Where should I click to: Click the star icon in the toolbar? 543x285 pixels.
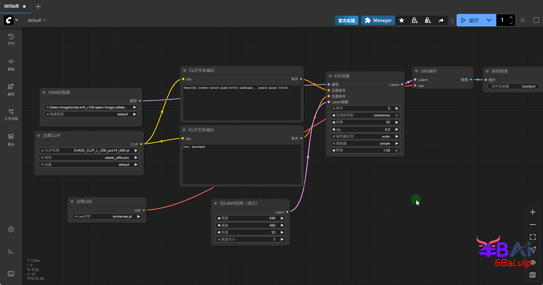click(401, 21)
